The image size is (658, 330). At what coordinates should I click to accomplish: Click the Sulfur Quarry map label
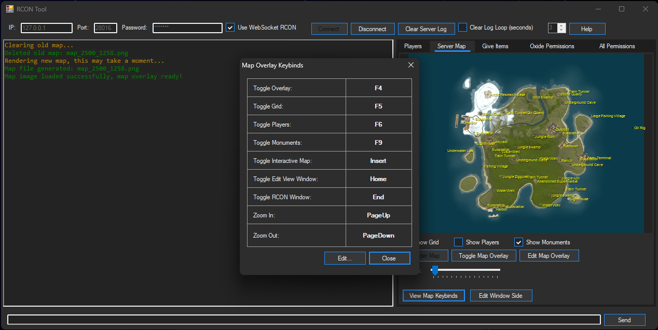(493, 114)
